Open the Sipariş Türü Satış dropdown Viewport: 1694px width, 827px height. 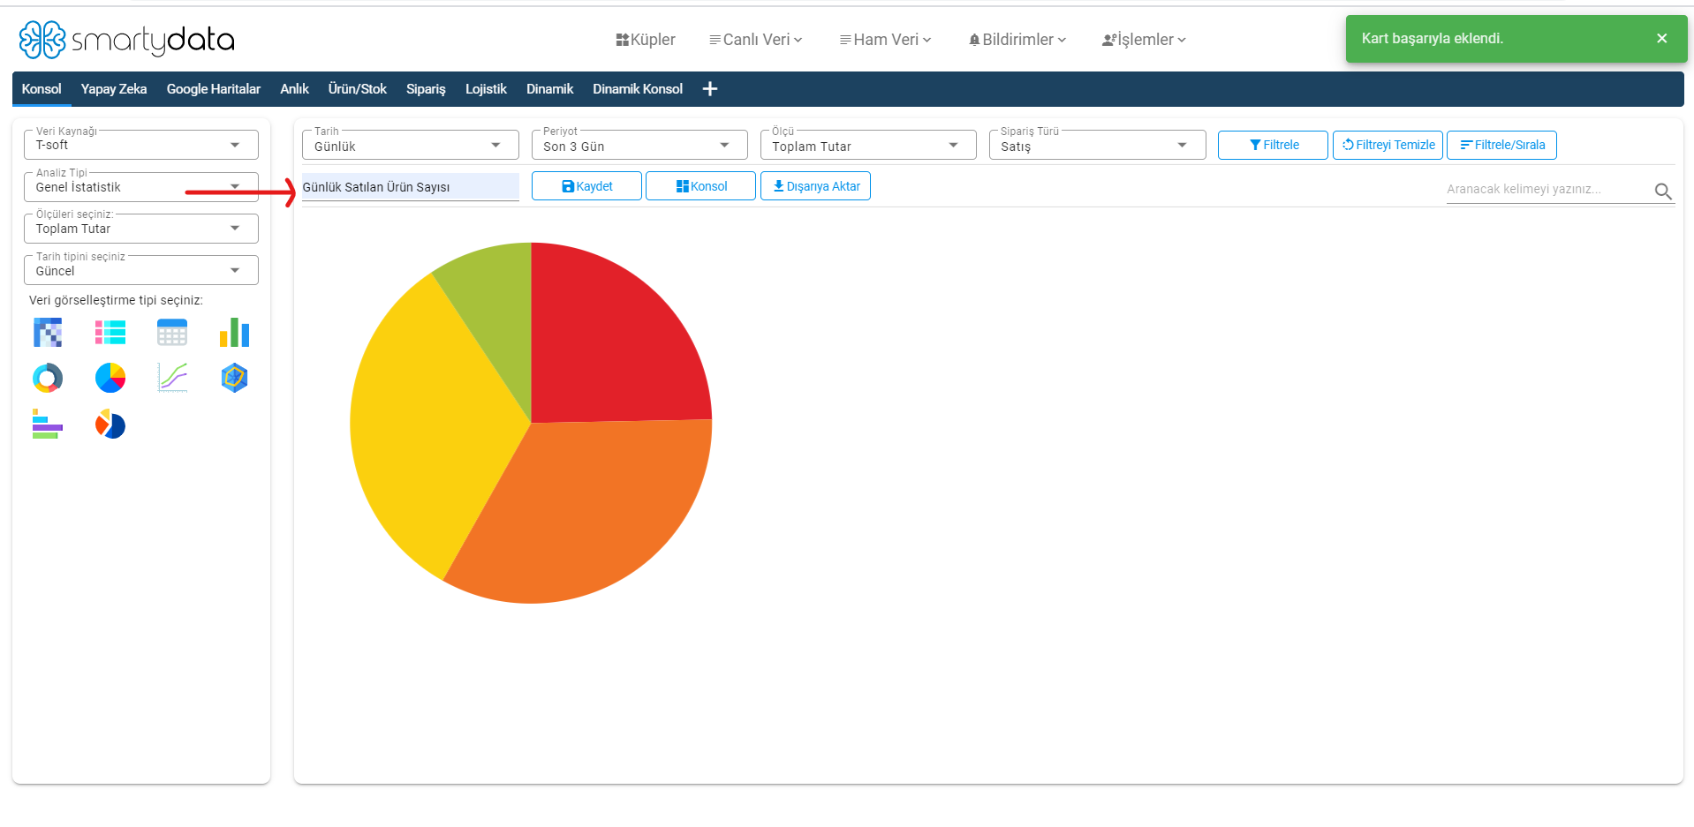[1097, 146]
